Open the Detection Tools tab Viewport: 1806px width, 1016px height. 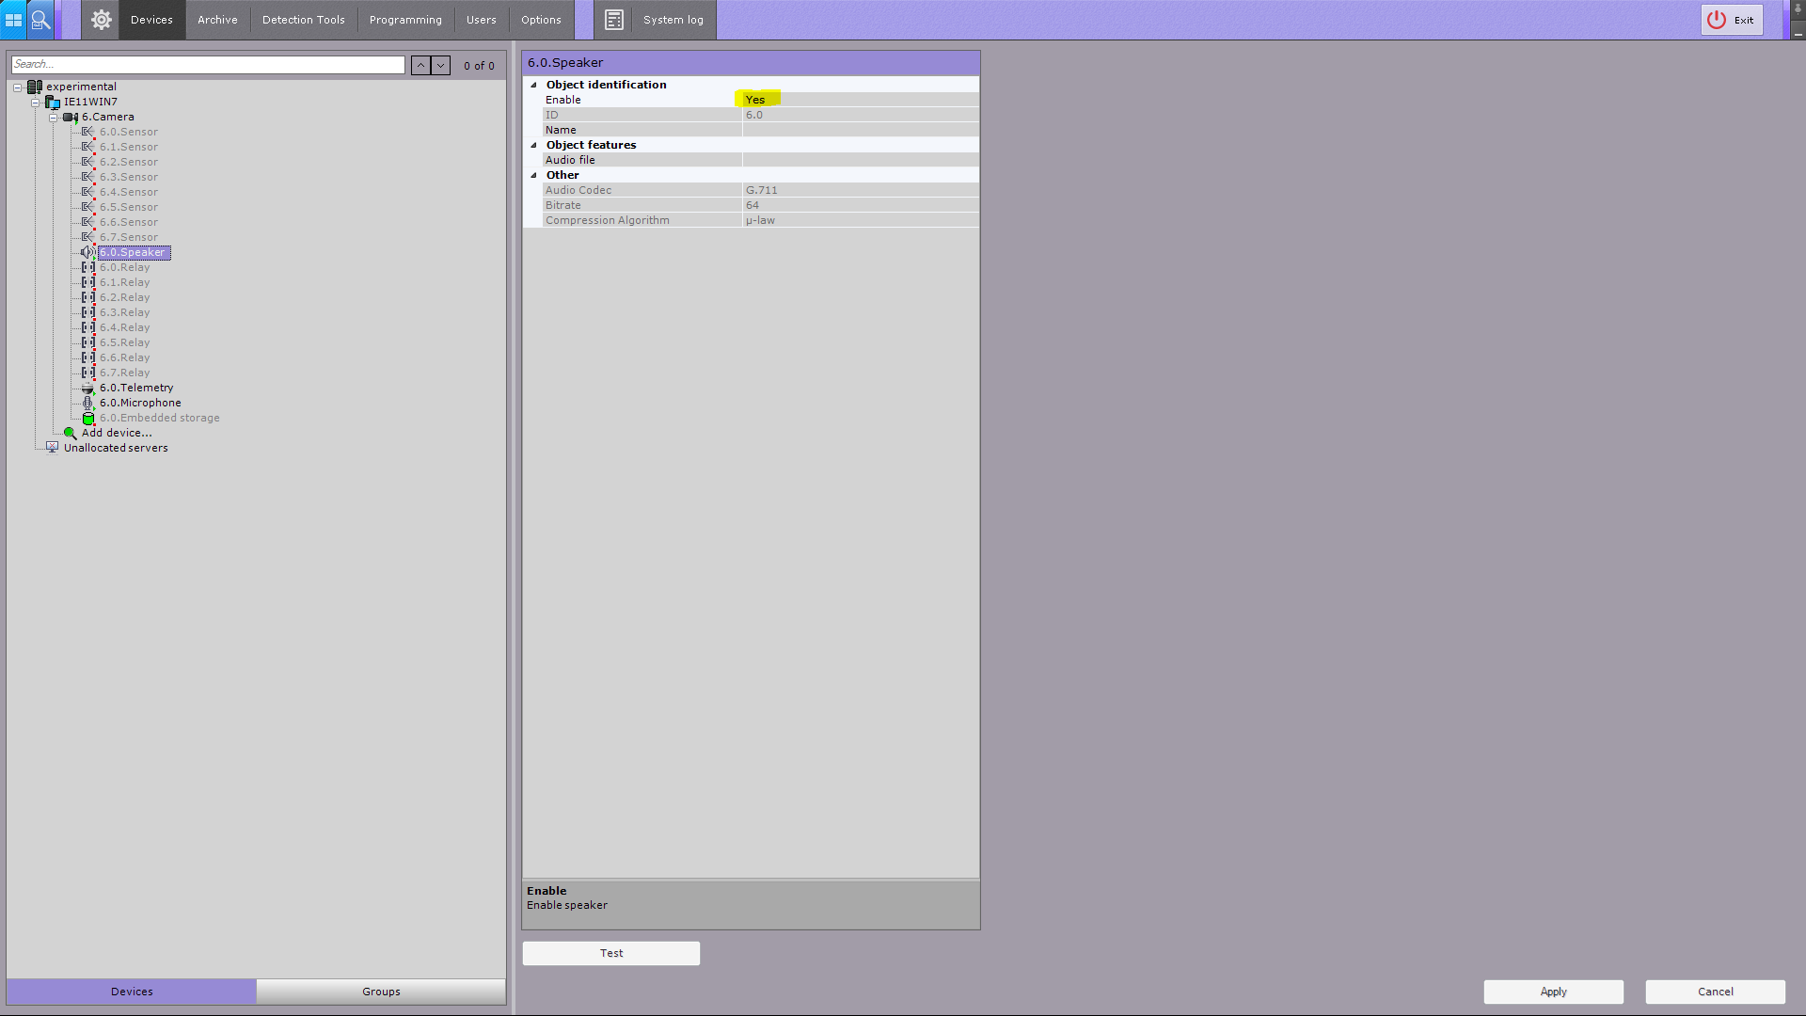pyautogui.click(x=303, y=20)
